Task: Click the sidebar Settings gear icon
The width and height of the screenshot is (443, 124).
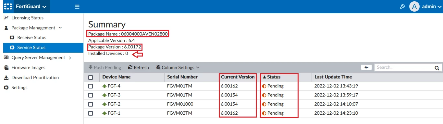Action: 6,88
